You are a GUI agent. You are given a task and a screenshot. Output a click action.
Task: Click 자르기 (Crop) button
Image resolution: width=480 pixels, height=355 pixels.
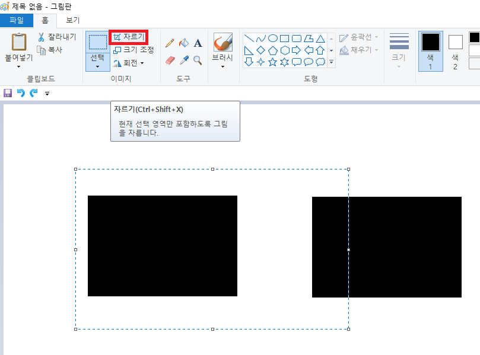129,37
